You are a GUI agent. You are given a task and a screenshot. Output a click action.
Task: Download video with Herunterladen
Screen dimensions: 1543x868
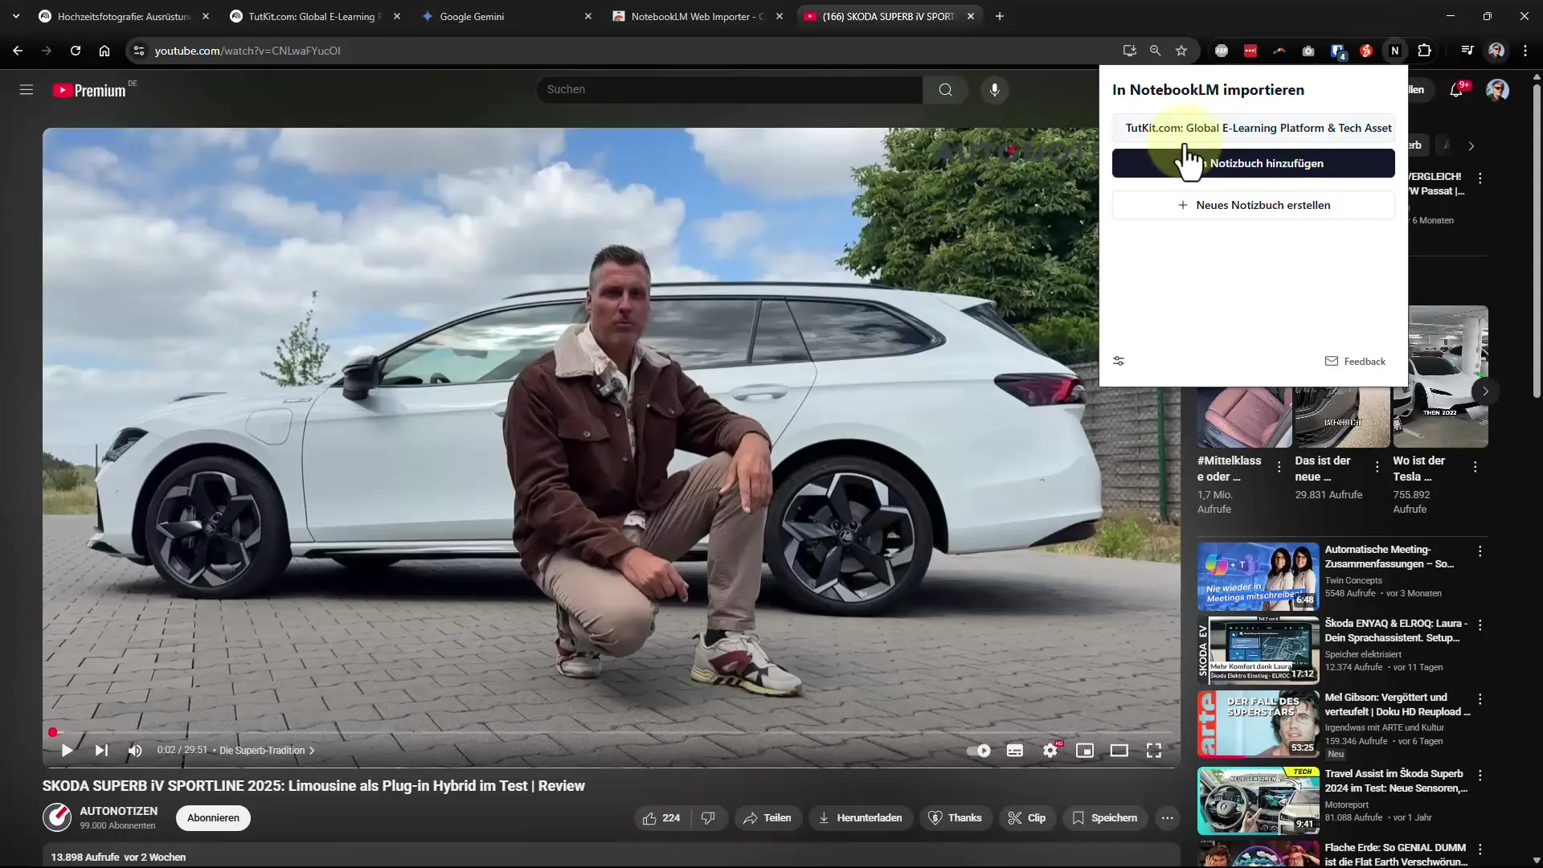point(861,818)
